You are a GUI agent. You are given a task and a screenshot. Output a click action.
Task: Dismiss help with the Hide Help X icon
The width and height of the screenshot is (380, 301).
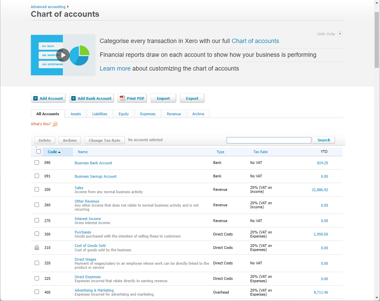tap(340, 34)
